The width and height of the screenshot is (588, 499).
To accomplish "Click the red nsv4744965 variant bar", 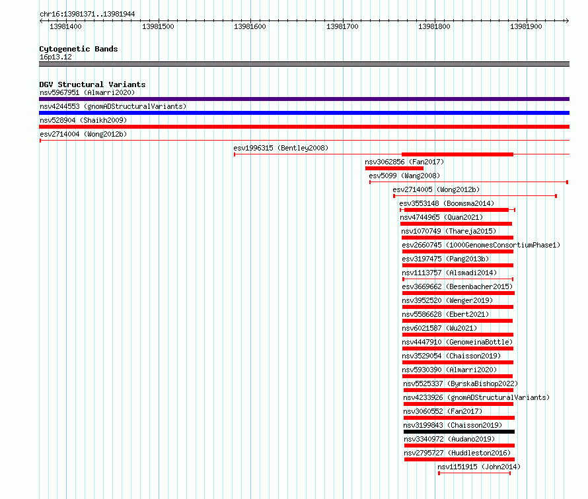I will point(456,224).
